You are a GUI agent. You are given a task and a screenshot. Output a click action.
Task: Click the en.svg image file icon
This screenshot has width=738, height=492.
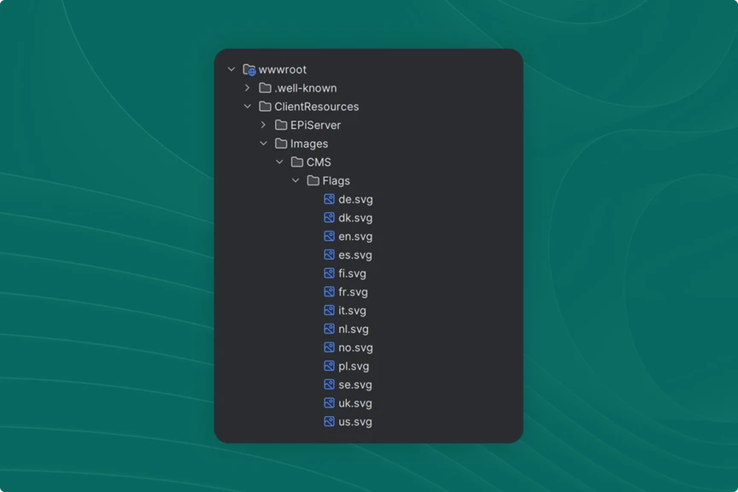point(329,237)
